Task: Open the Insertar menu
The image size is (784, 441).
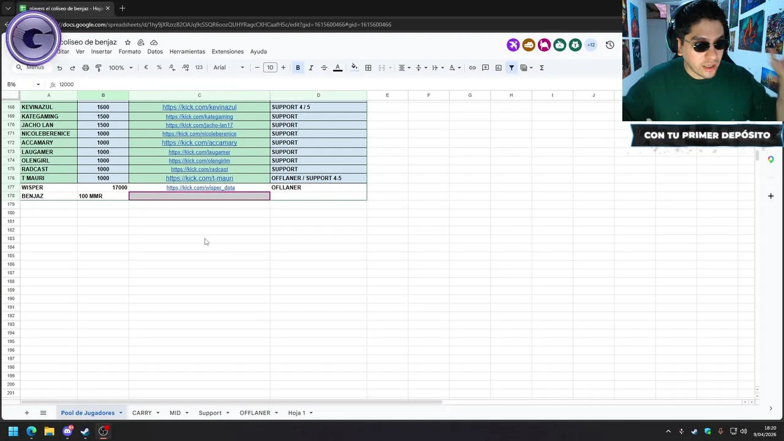Action: (102, 51)
